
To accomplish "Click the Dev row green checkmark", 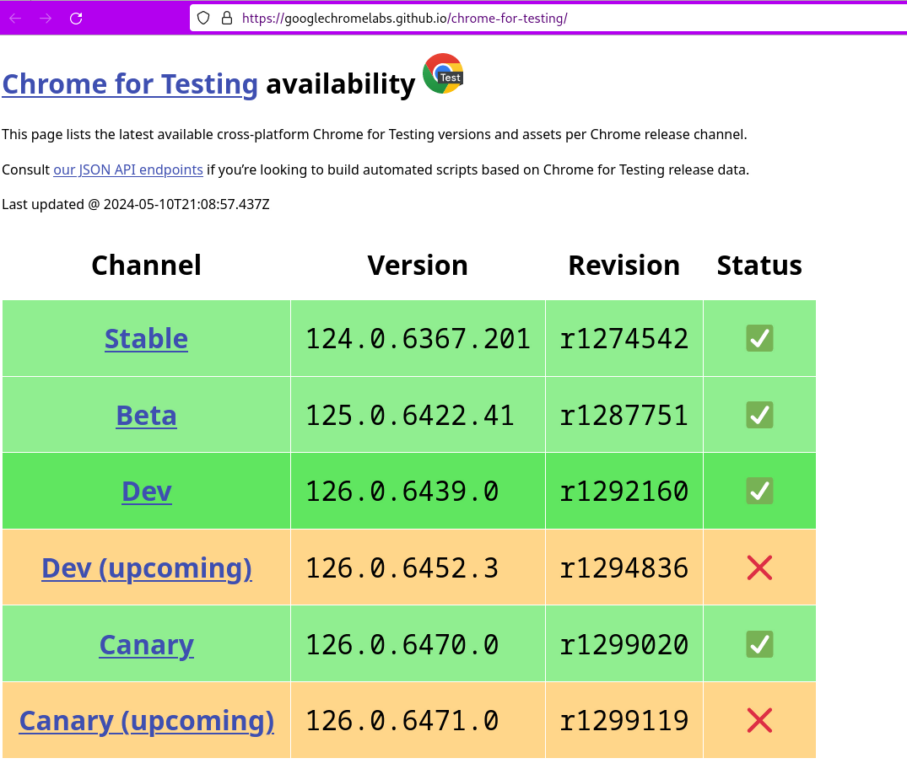I will [759, 491].
